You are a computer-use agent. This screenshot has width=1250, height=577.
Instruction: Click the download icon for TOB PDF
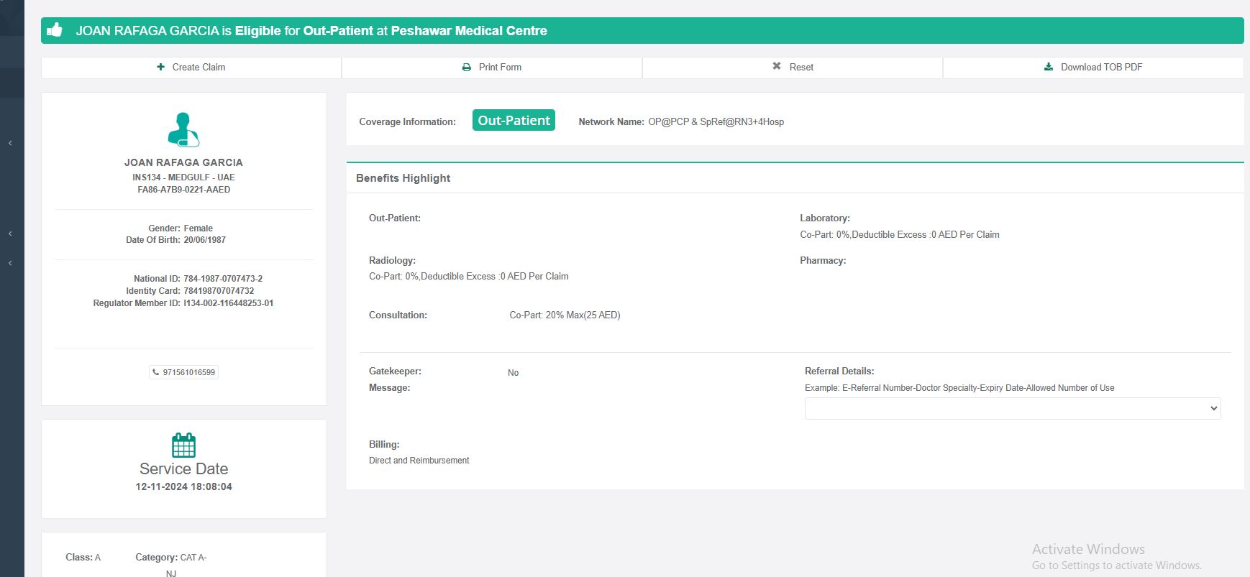coord(1049,67)
